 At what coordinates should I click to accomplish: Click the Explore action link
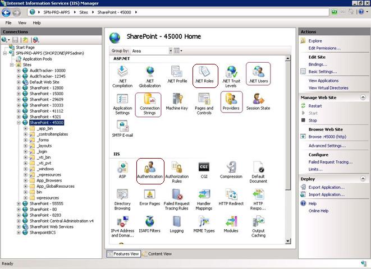pos(315,41)
